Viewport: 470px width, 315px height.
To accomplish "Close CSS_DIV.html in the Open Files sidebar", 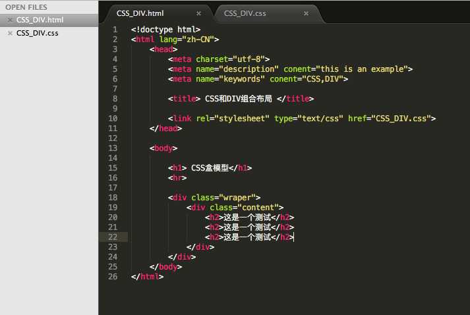I will coord(10,20).
